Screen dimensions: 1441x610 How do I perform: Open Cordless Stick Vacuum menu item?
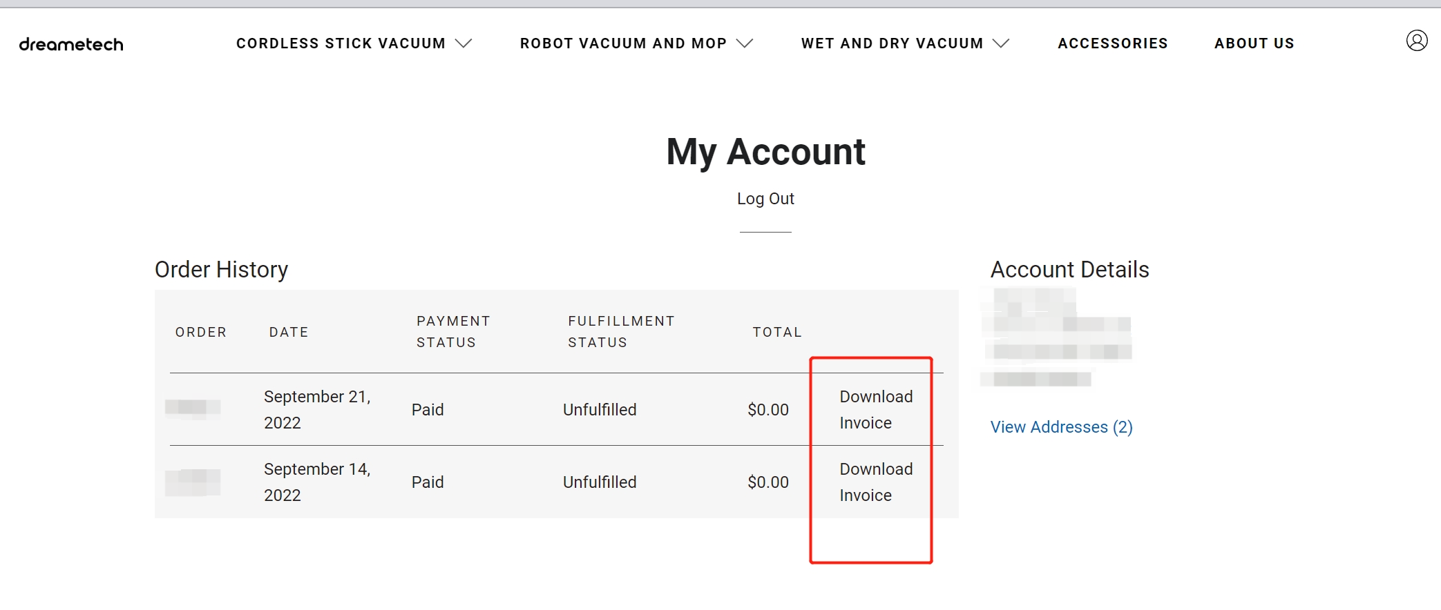pos(341,43)
